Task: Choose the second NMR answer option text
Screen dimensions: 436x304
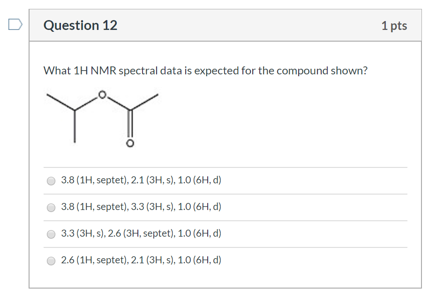Action: point(141,207)
